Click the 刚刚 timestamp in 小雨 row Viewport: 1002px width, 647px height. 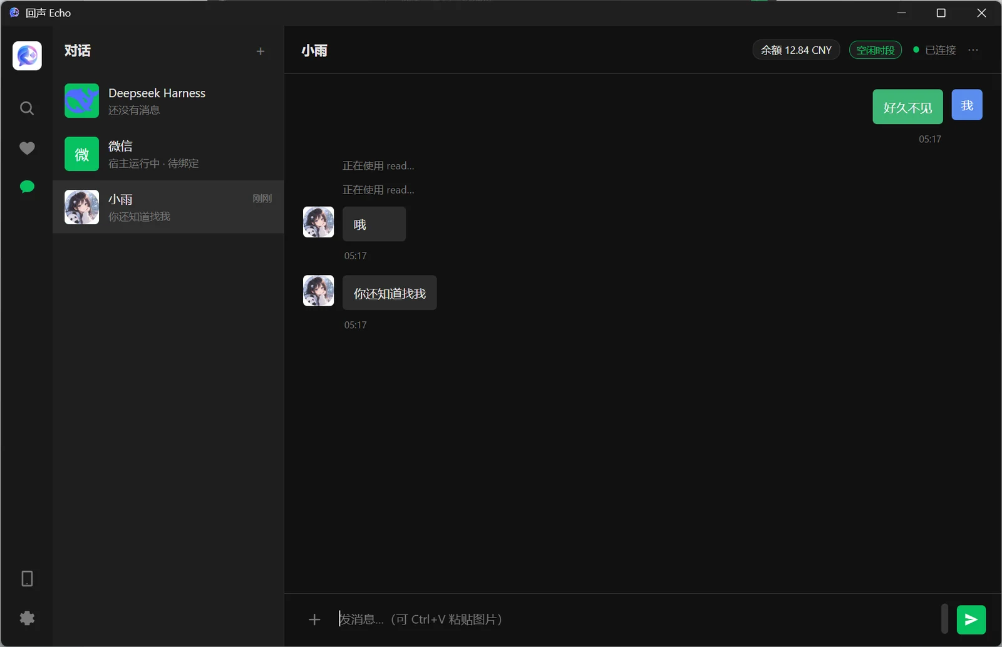click(x=262, y=199)
